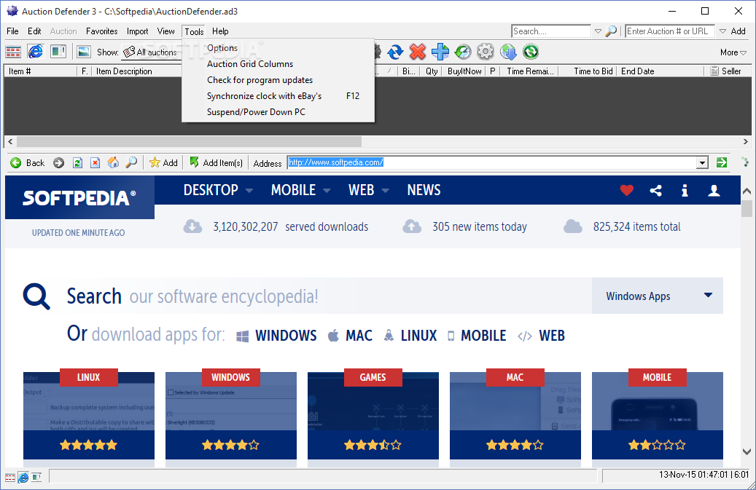Image resolution: width=756 pixels, height=490 pixels.
Task: Click status bar grid view icon
Action: (x=10, y=478)
